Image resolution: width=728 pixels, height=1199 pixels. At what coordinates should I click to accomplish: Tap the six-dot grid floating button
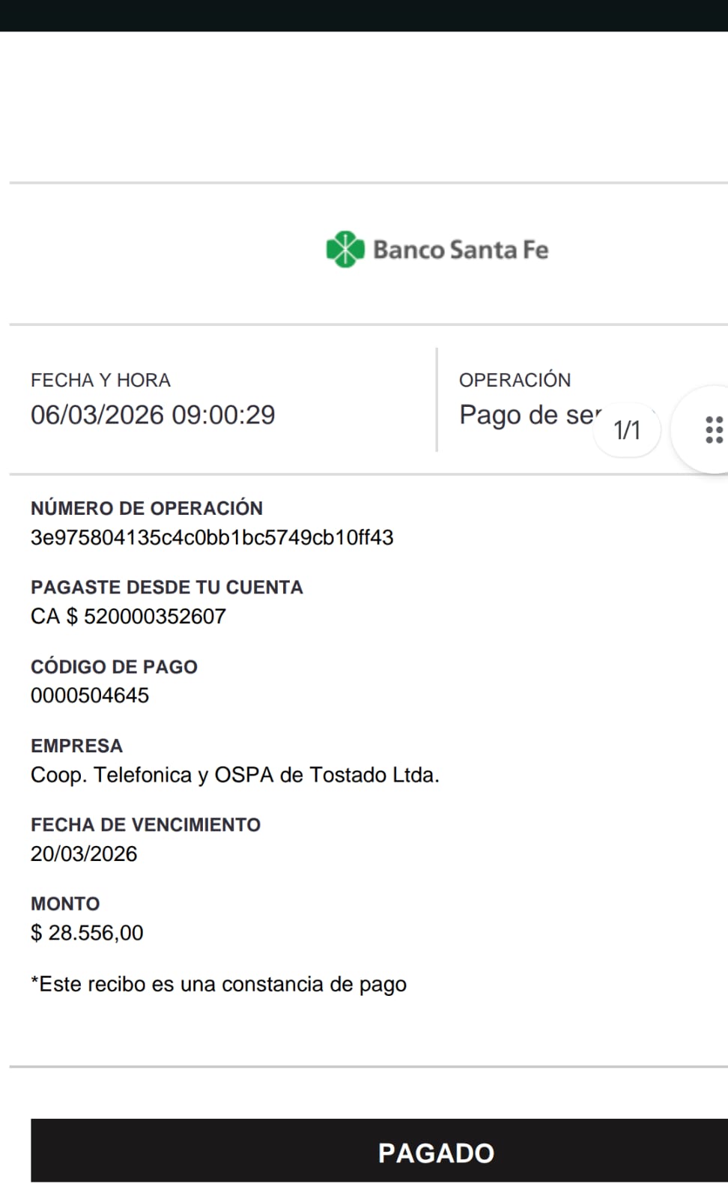click(714, 430)
